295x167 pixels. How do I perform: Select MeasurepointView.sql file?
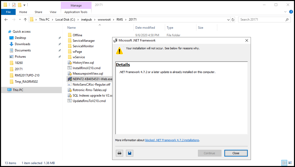pyautogui.click(x=88, y=73)
